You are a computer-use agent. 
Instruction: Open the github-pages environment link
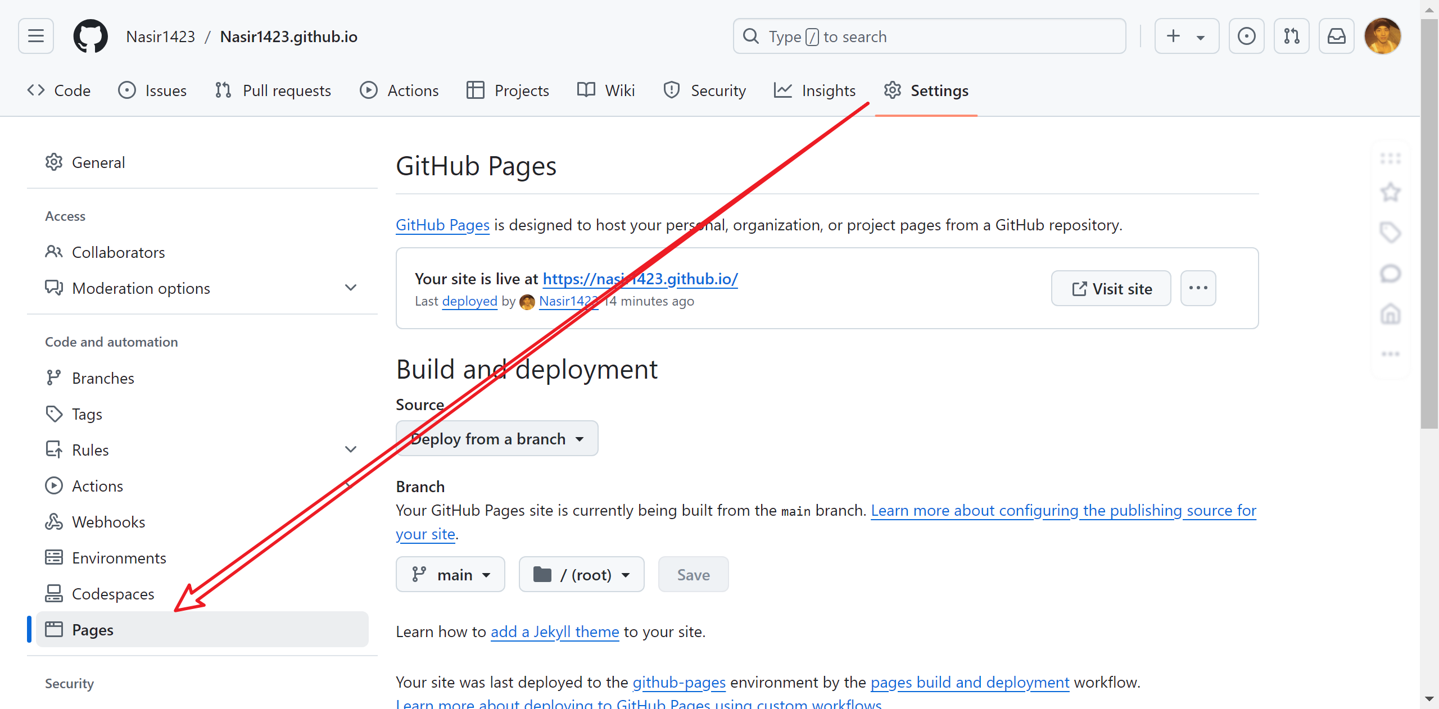tap(679, 683)
